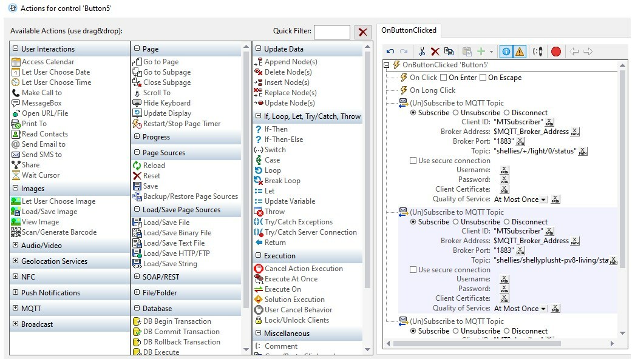
Task: Click XPath icon beside shellies/+/light/0/status topic
Action: (583, 152)
